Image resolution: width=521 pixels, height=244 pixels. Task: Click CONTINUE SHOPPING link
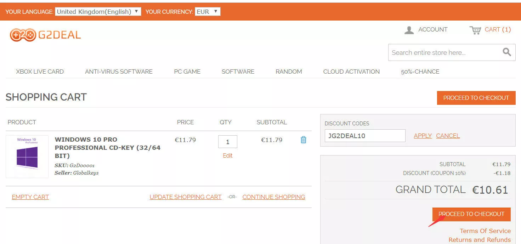pyautogui.click(x=274, y=197)
